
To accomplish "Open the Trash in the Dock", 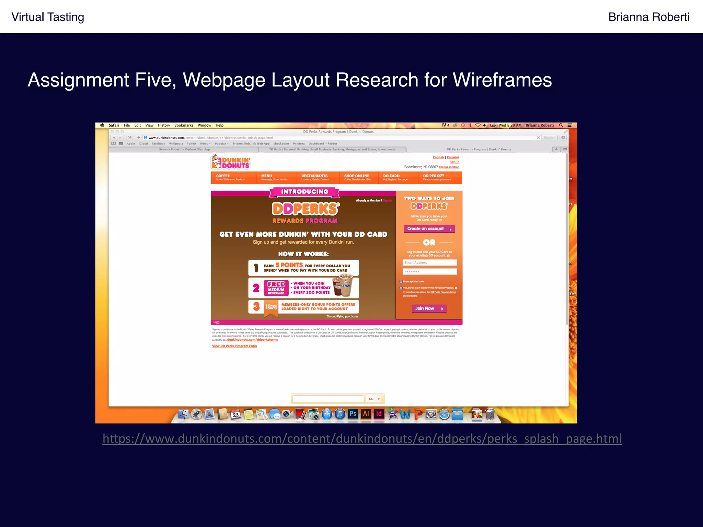I will pyautogui.click(x=490, y=414).
